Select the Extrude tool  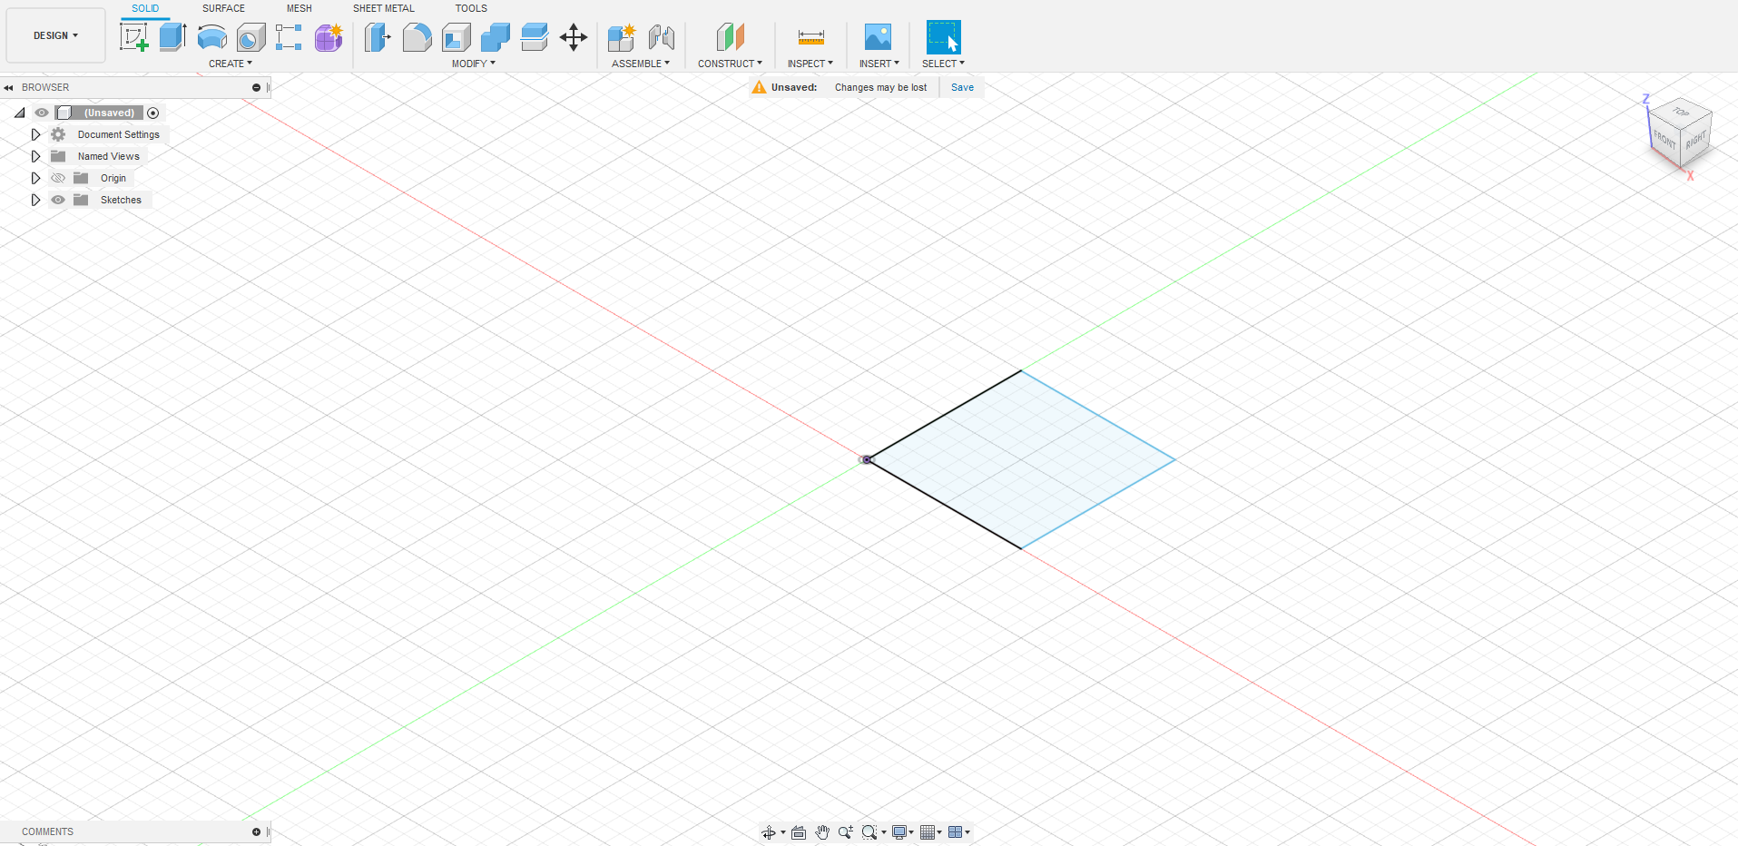click(x=172, y=37)
